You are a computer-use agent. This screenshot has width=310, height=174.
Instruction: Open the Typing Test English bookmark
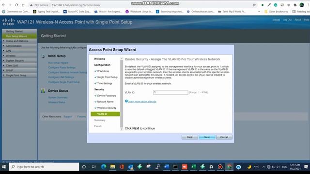(46, 12)
